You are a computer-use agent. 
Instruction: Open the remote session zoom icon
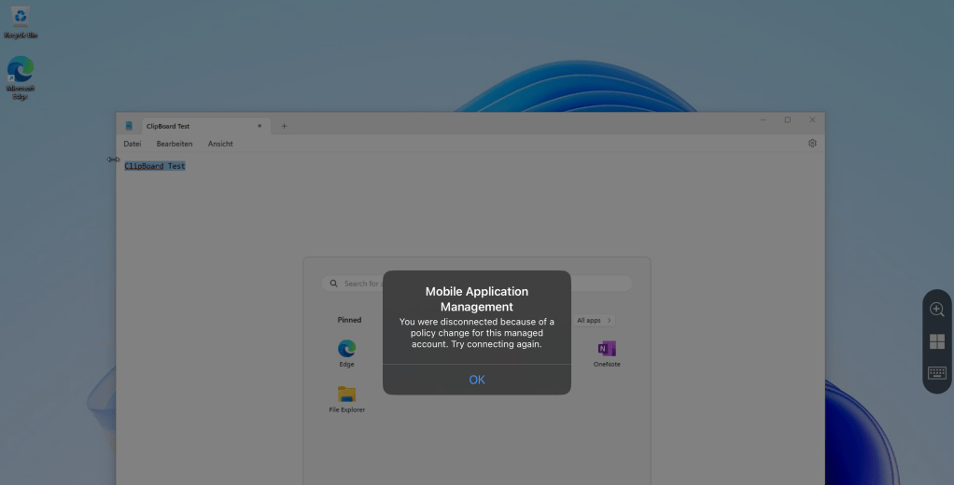[936, 310]
